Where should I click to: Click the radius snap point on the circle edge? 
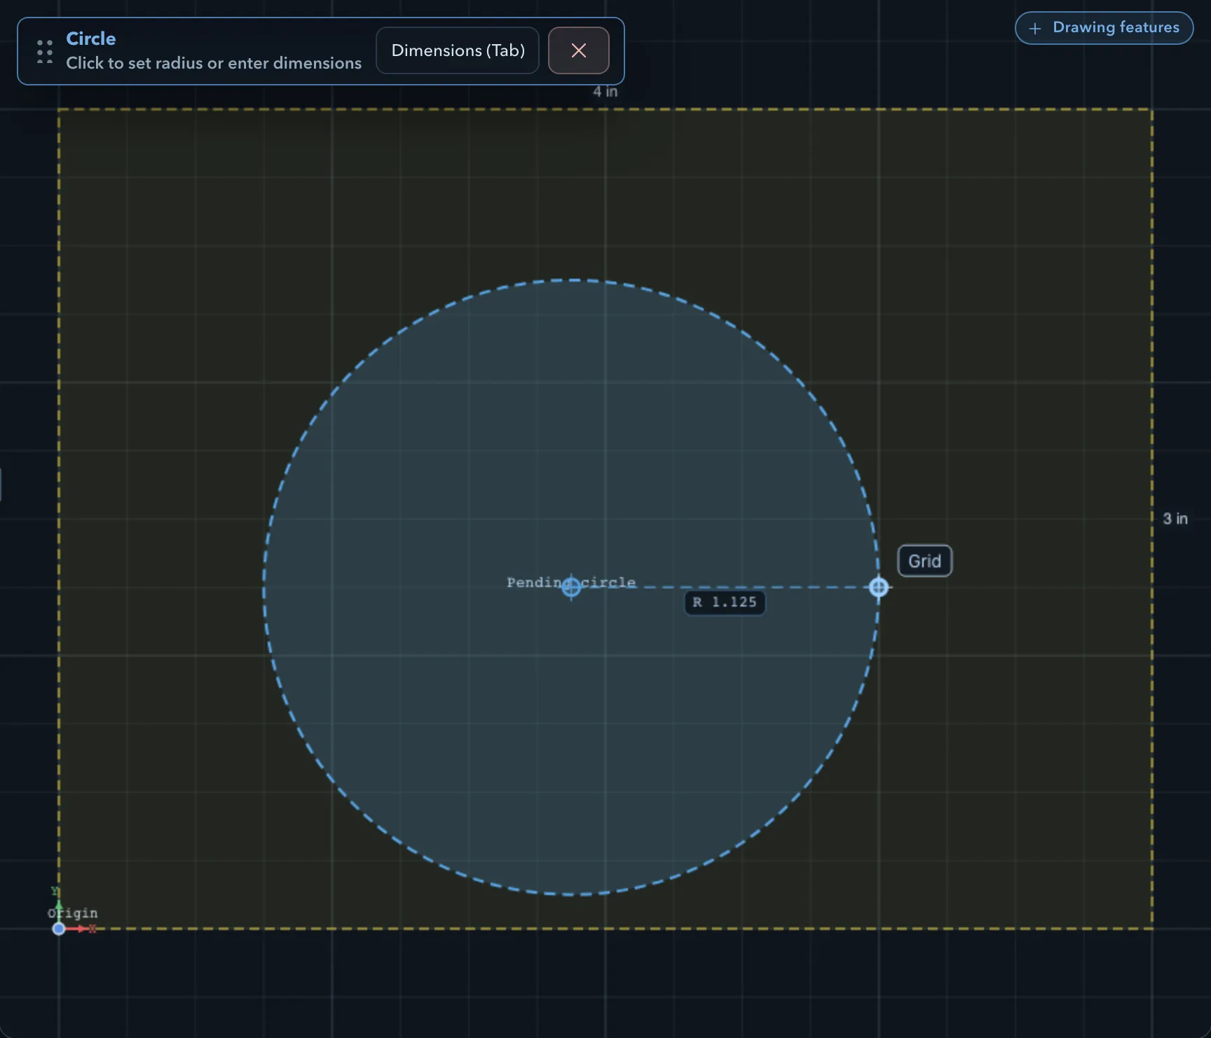879,587
